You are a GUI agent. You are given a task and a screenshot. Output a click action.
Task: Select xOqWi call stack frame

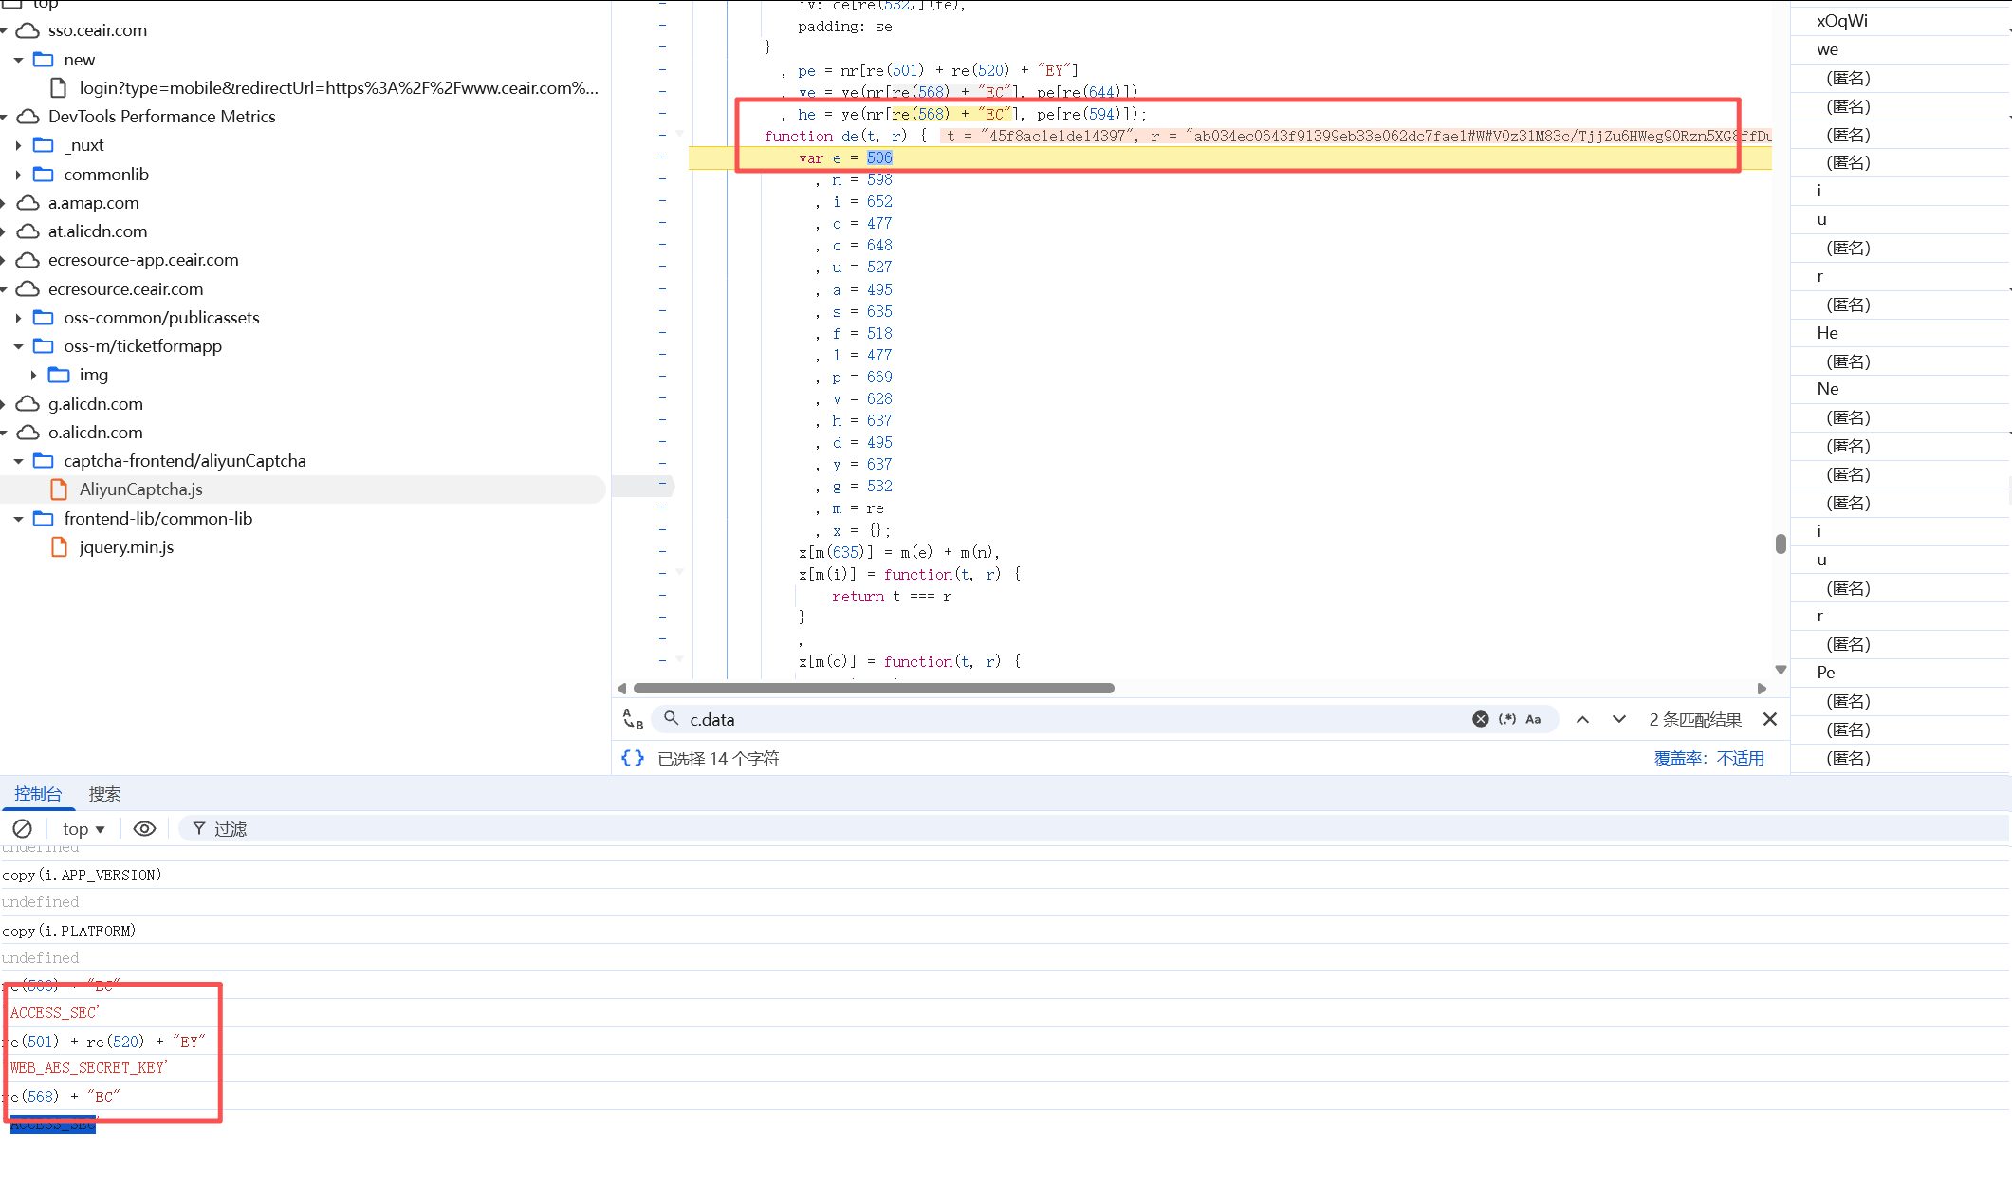click(x=1842, y=21)
